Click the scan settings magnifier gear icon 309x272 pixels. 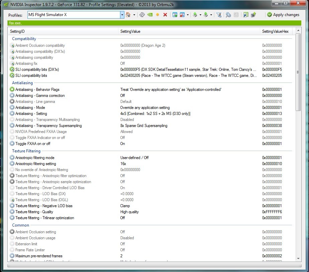coord(228,15)
